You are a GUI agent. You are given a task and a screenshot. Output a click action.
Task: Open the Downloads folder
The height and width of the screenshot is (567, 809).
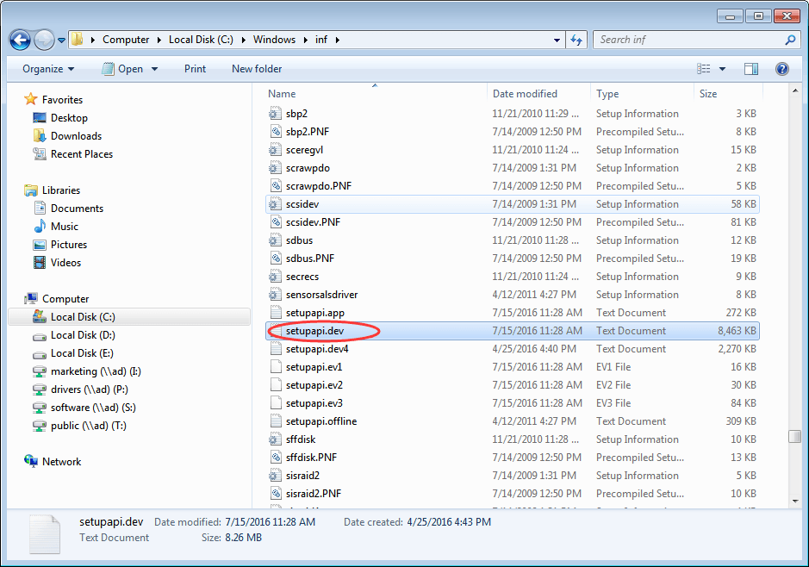[x=75, y=135]
